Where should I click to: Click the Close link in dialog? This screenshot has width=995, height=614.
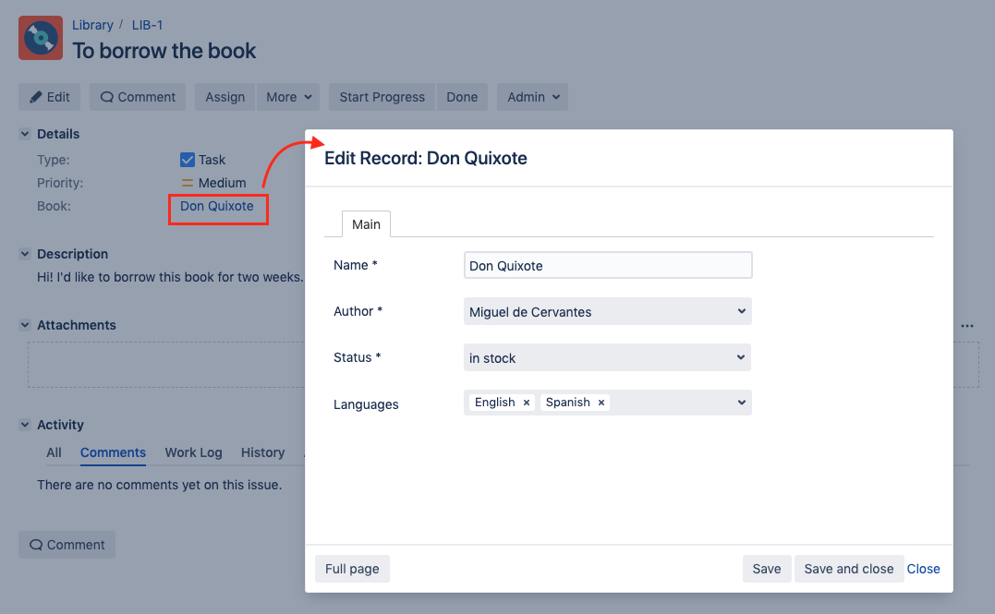tap(923, 569)
